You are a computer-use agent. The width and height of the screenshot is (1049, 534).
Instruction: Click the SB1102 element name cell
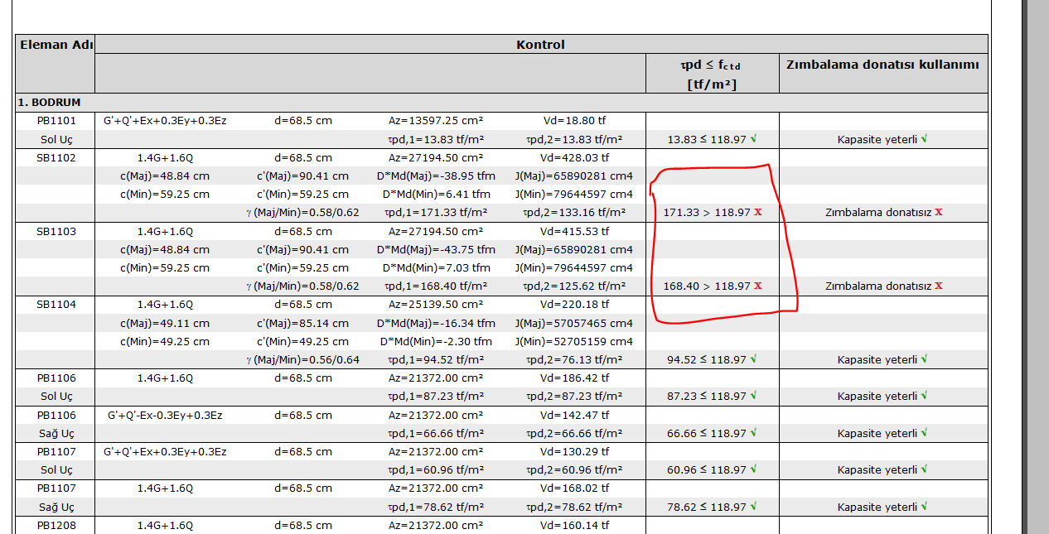[x=56, y=157]
